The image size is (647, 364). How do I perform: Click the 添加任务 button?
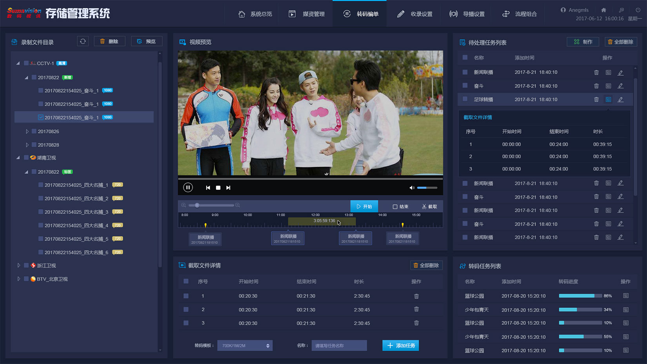(x=400, y=346)
